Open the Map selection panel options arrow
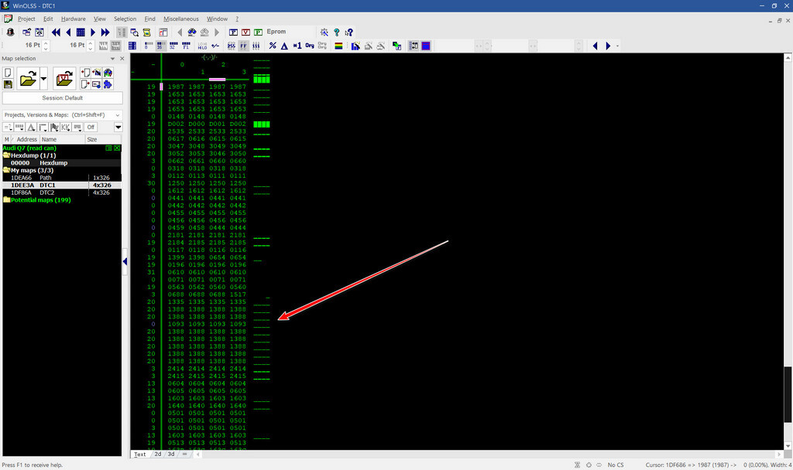793x470 pixels. 113,59
